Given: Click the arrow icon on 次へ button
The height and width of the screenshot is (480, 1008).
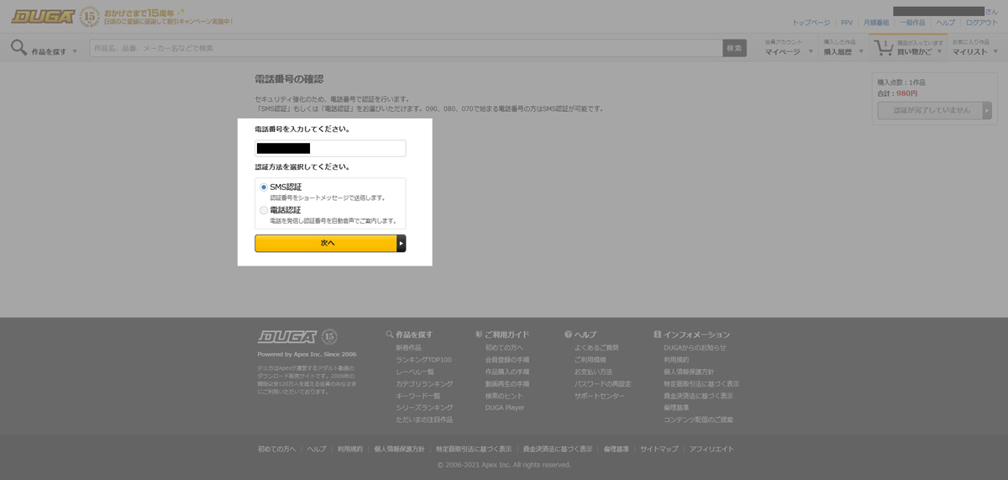Looking at the screenshot, I should (401, 243).
